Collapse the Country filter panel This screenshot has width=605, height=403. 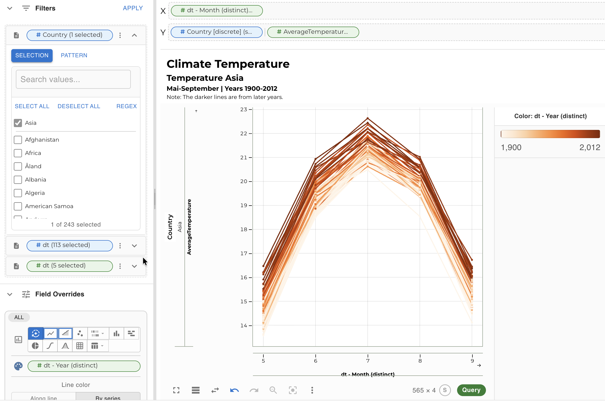[x=134, y=35]
